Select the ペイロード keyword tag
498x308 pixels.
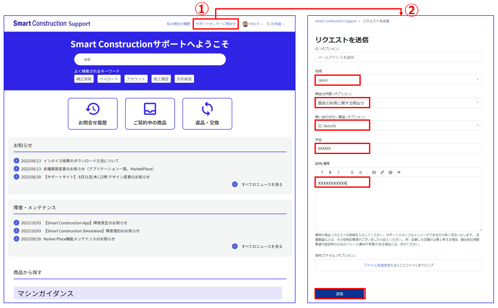(x=109, y=79)
